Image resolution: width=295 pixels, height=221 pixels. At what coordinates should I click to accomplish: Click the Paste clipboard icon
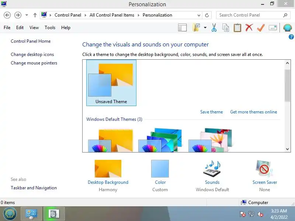tap(237, 27)
